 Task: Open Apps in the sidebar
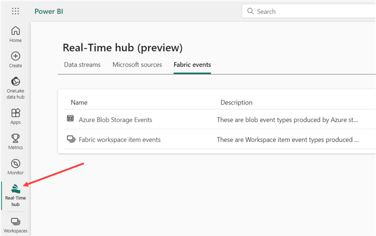15,117
